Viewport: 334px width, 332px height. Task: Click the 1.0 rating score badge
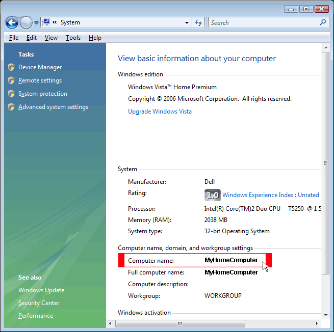(212, 195)
